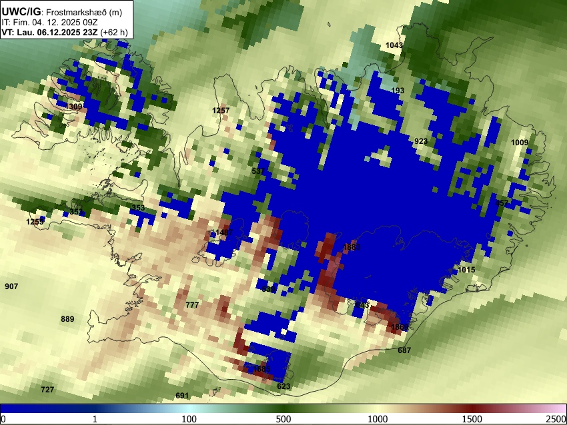This screenshot has width=567, height=425.
Task: Click the map value 1309
Action: point(74,107)
